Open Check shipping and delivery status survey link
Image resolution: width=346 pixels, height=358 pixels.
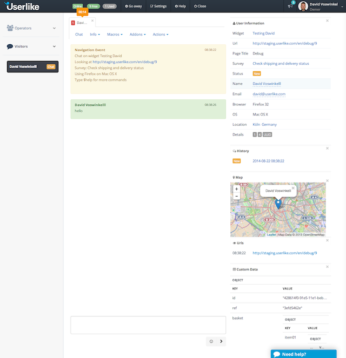[x=281, y=64]
